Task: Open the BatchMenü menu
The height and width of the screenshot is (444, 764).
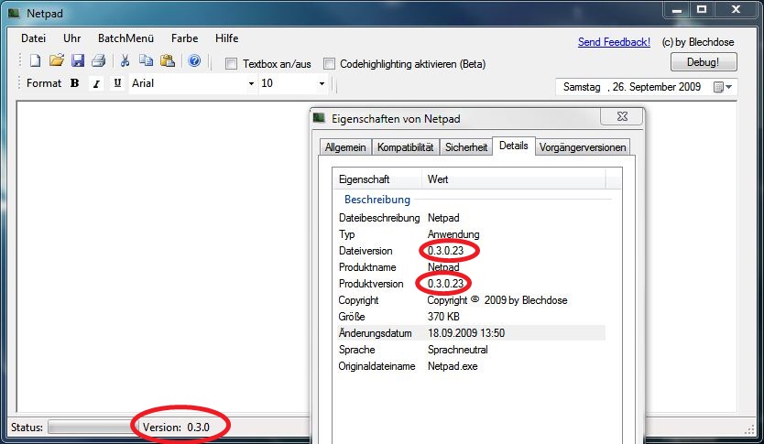Action: (x=126, y=38)
